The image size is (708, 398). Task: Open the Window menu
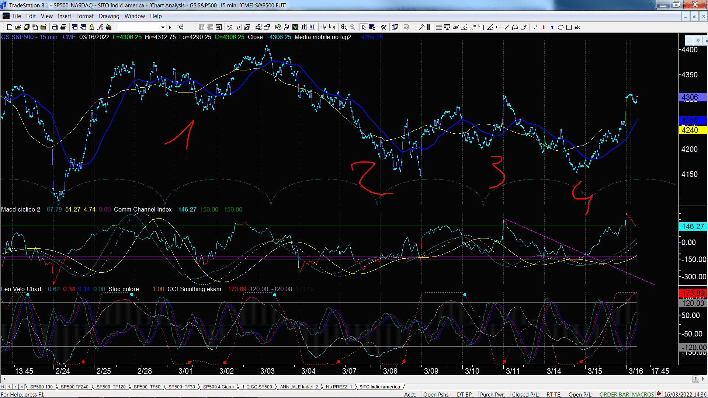(135, 16)
